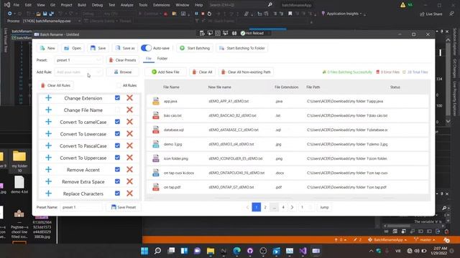Image resolution: width=460 pixels, height=258 pixels.
Task: Click Start Batching To Folder button
Action: click(242, 48)
